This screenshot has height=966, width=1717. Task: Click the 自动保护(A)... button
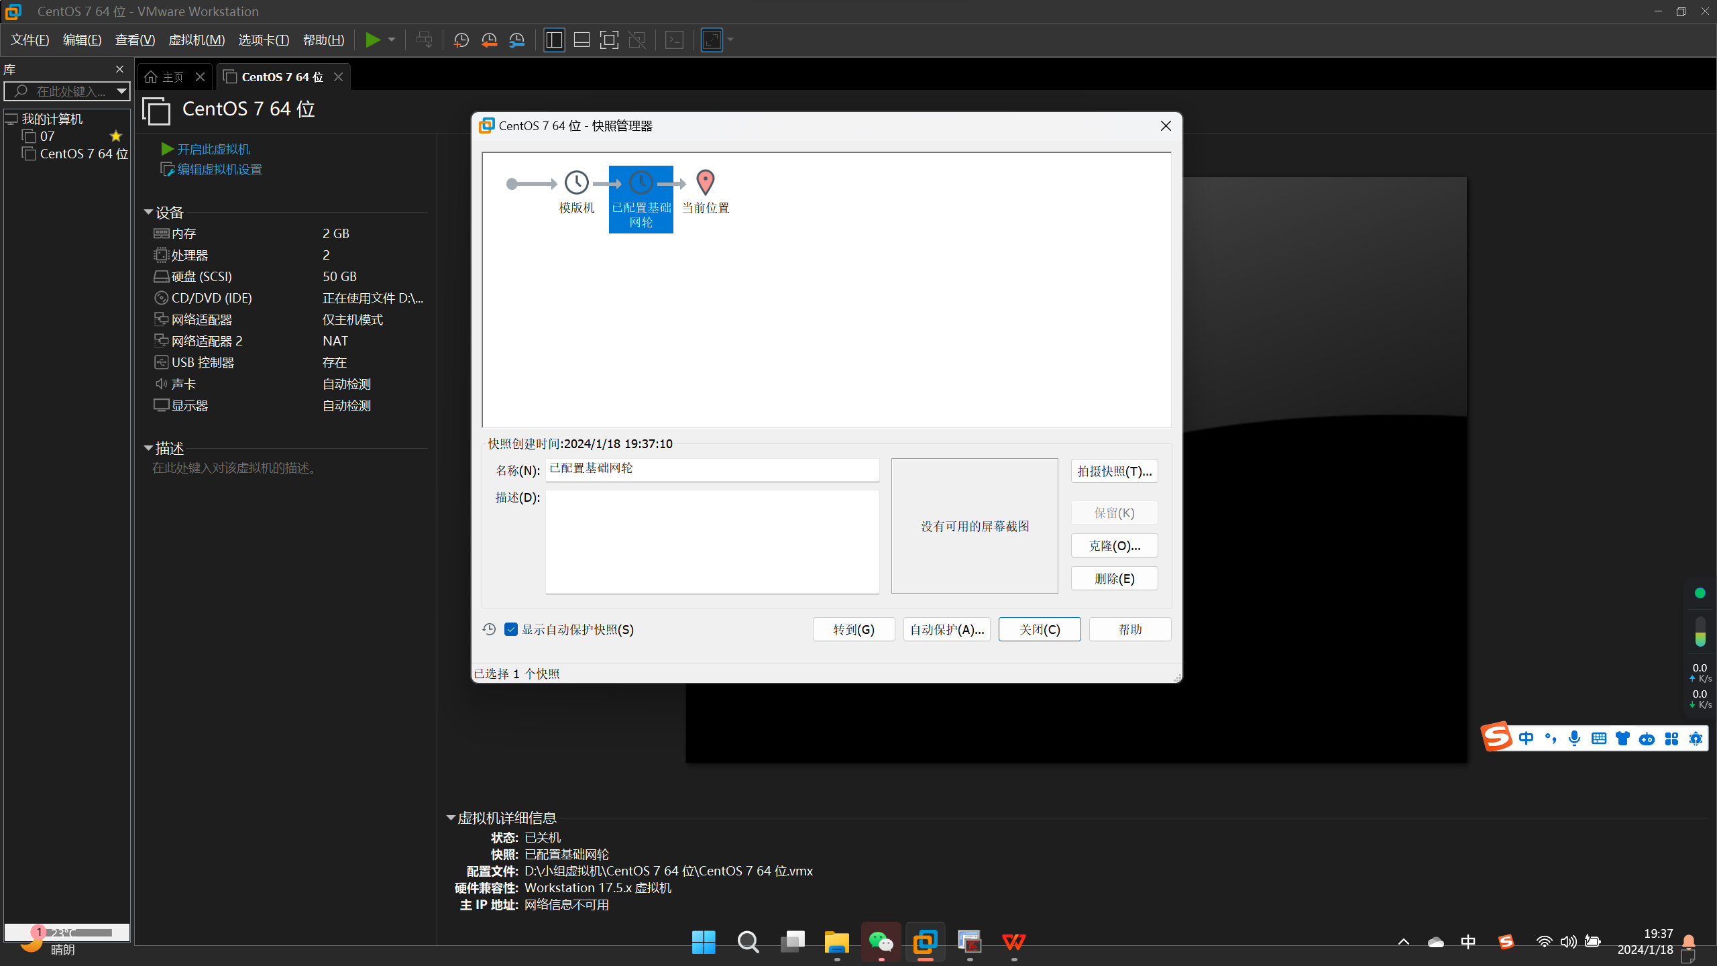[947, 629]
